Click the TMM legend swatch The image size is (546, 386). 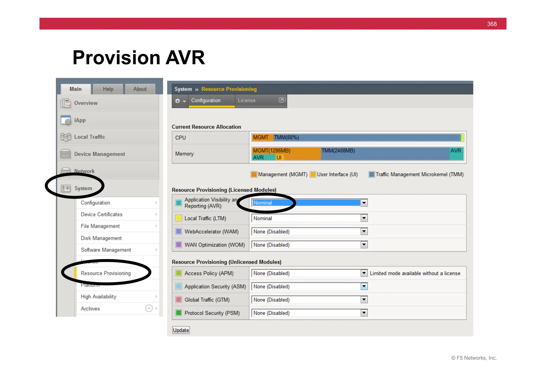click(372, 174)
